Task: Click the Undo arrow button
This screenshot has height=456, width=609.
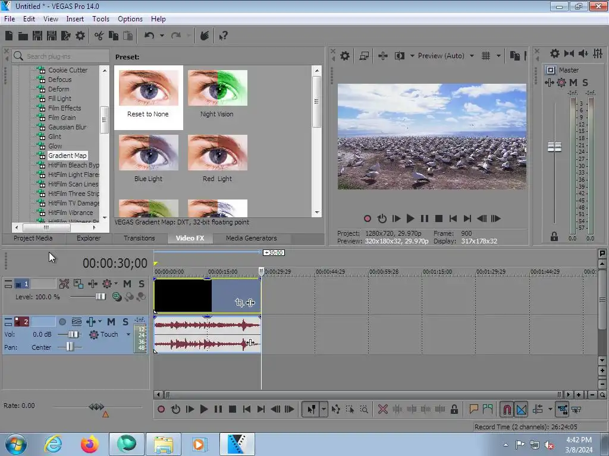Action: click(x=149, y=36)
